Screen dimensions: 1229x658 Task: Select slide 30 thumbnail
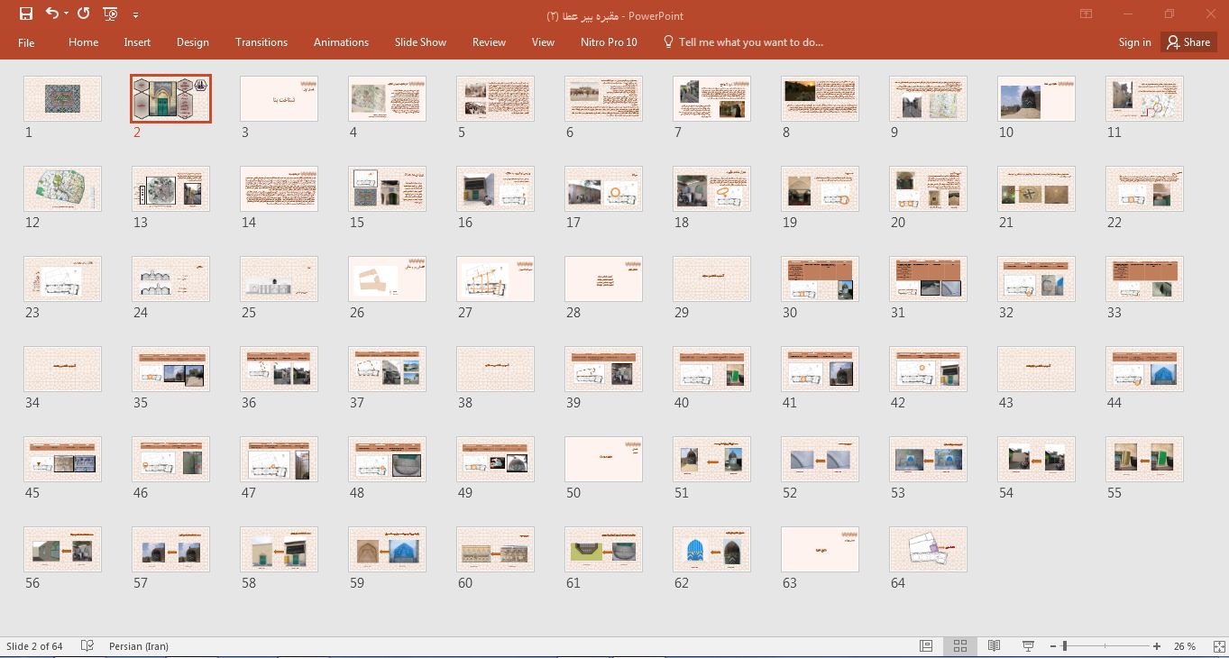(x=820, y=279)
